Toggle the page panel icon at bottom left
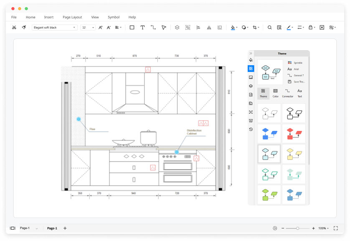Image resolution: width=350 pixels, height=241 pixels. click(x=13, y=228)
